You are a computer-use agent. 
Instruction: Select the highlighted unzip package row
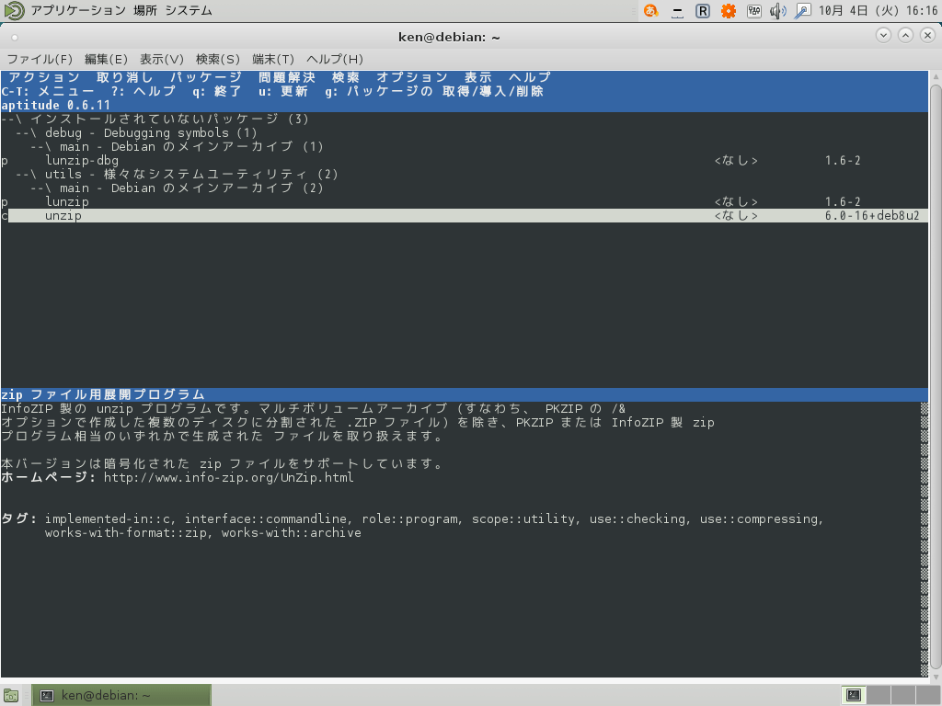(464, 215)
